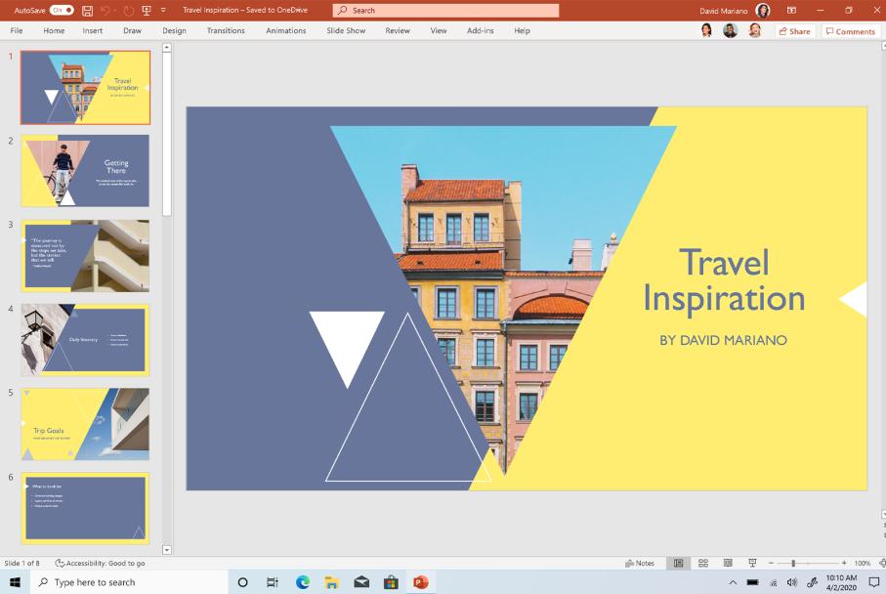886x594 pixels.
Task: Toggle the Notes pane
Action: (x=640, y=563)
